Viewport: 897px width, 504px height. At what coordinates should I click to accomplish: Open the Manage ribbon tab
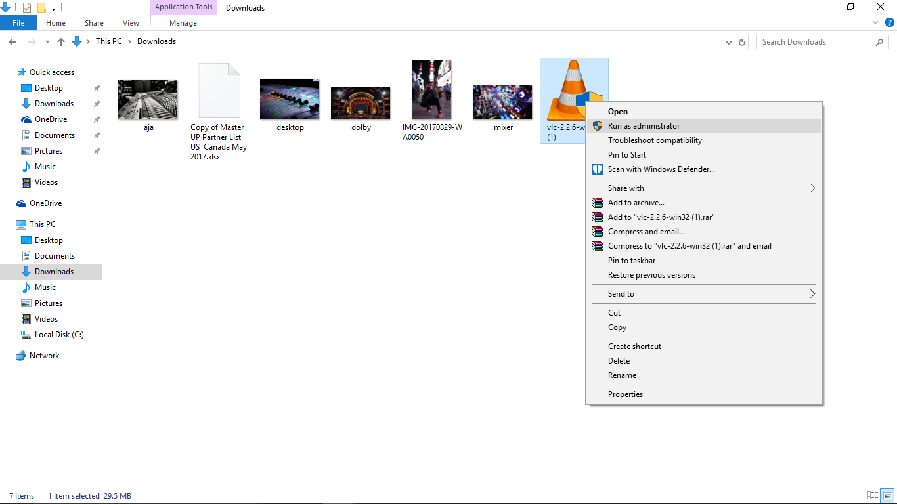click(x=183, y=23)
